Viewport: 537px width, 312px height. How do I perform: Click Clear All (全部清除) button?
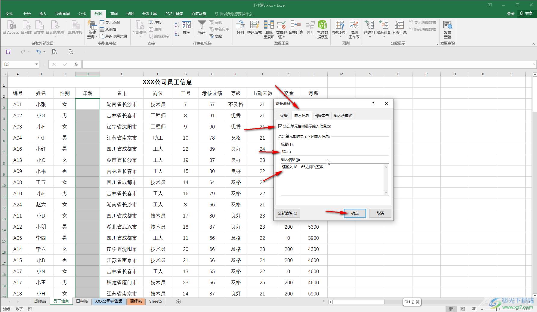pyautogui.click(x=287, y=213)
